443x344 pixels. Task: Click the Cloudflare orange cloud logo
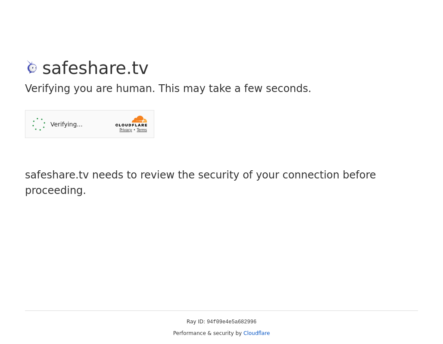pyautogui.click(x=139, y=119)
